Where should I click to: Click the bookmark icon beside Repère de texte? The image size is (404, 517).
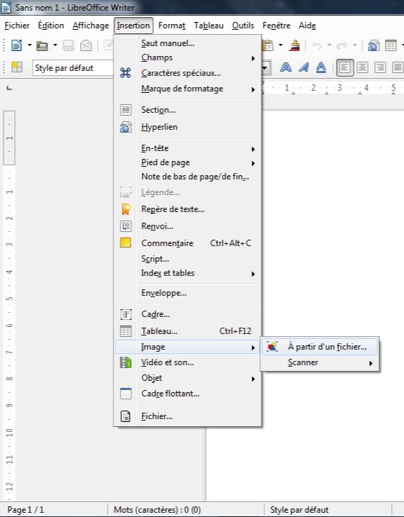125,209
